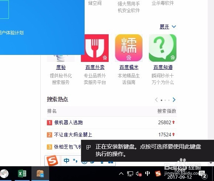Click the 百度糯米 link
The width and height of the screenshot is (214, 181).
click(x=129, y=67)
